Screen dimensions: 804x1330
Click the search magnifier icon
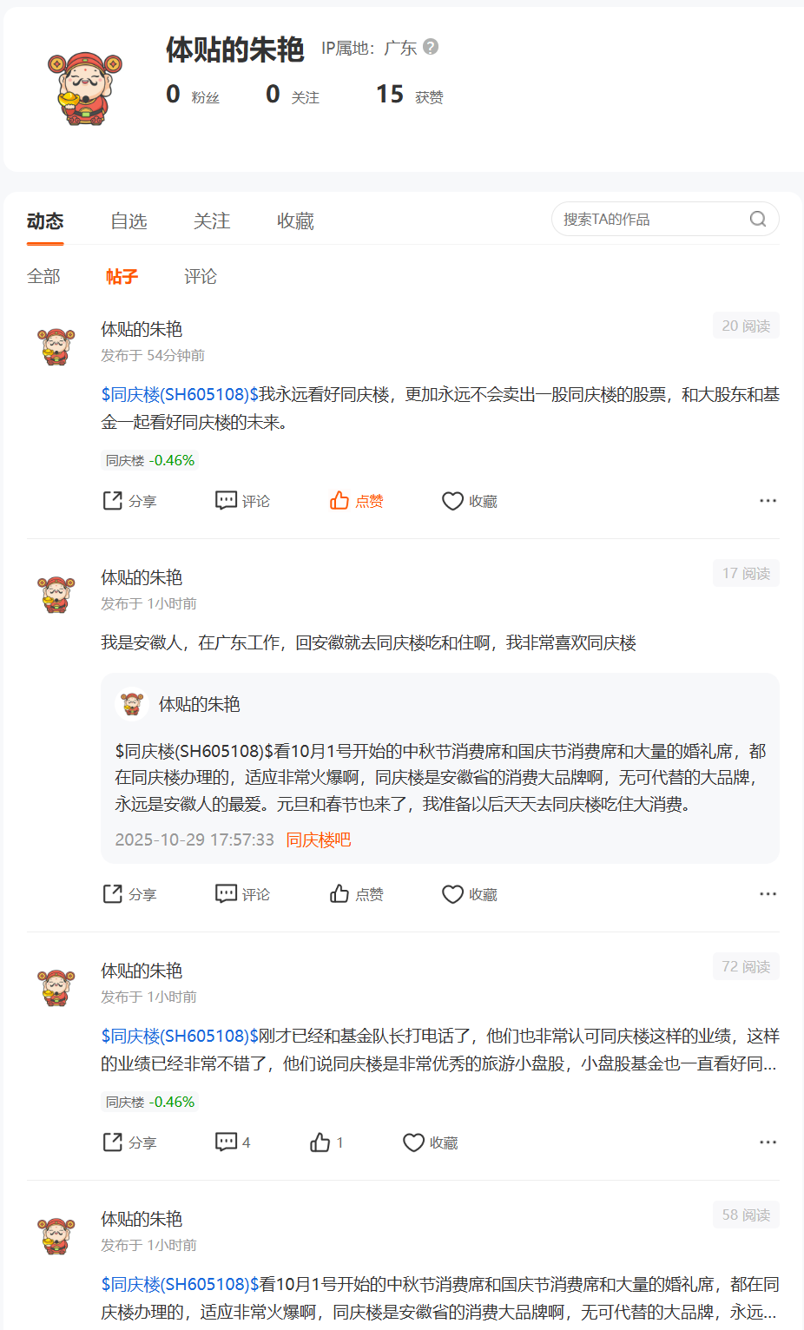pyautogui.click(x=758, y=219)
